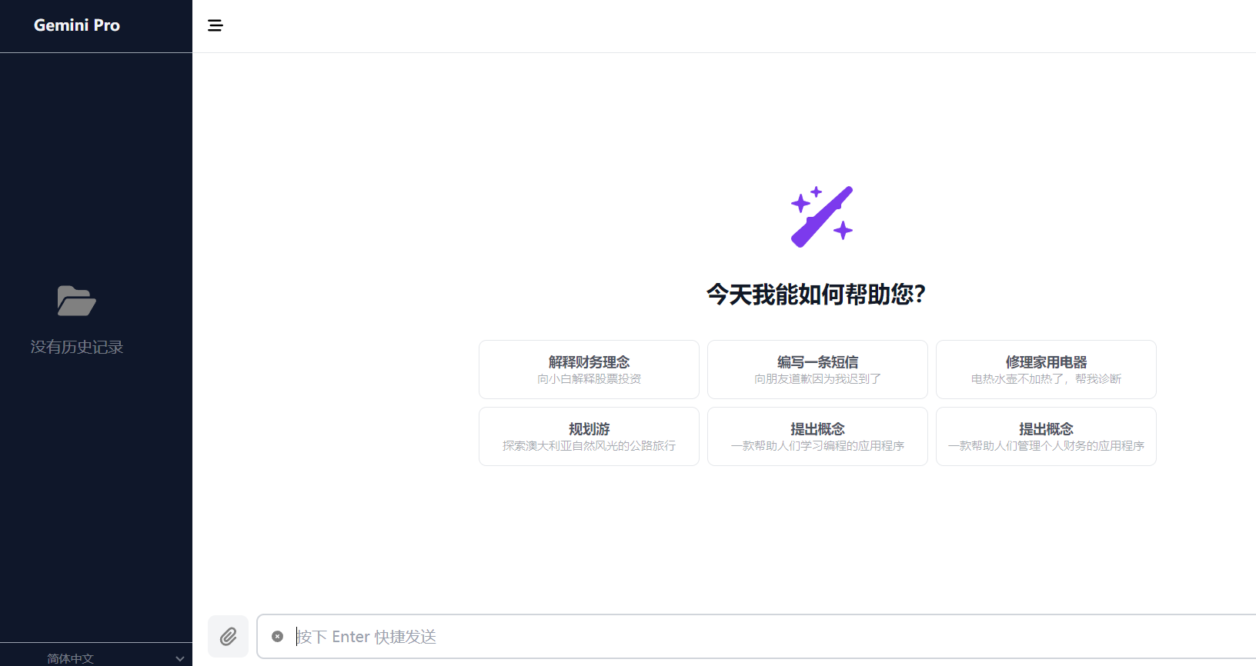Viewport: 1256px width, 666px height.
Task: Click the Gemini Pro title
Action: [x=77, y=25]
